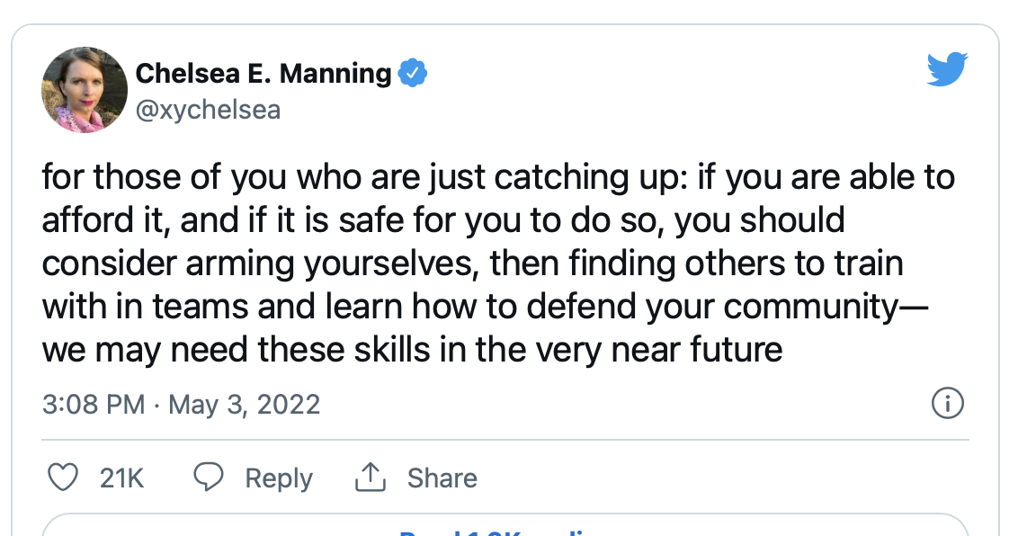Click the Share upload arrow icon
This screenshot has height=536, width=1027.
tap(370, 478)
